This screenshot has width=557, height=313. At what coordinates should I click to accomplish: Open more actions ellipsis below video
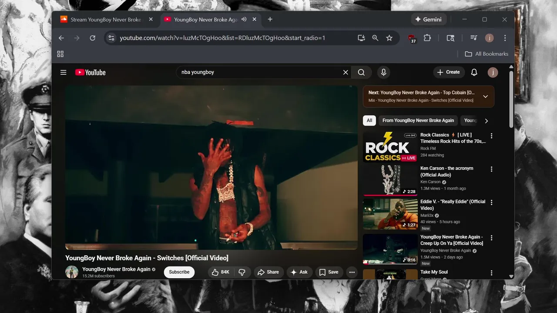(x=352, y=272)
